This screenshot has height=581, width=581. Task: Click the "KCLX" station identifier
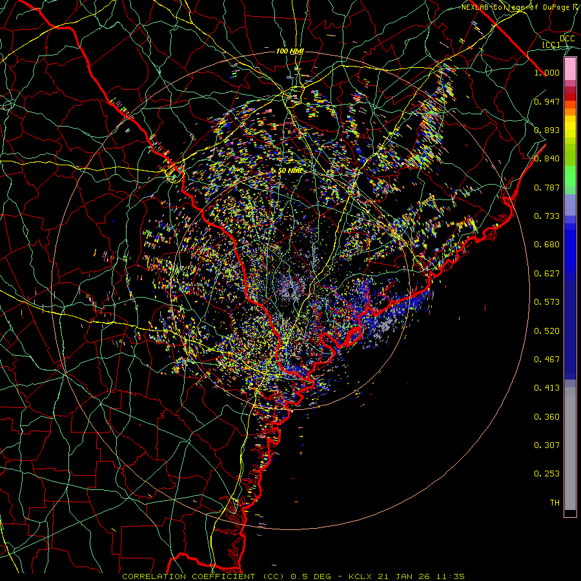[360, 576]
